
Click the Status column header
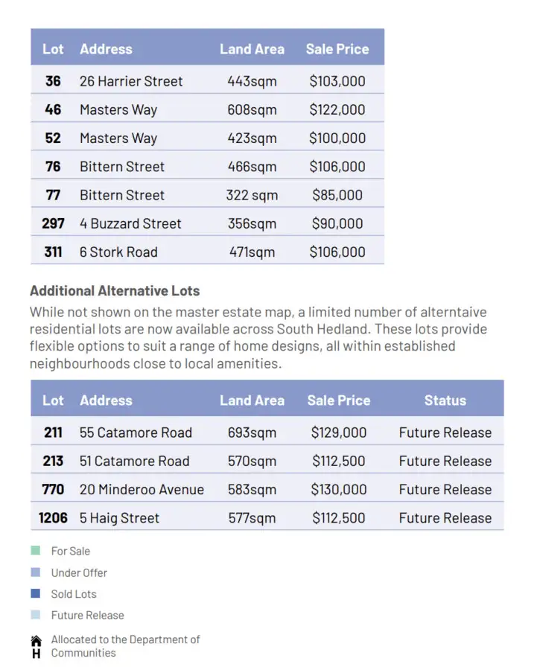click(445, 401)
